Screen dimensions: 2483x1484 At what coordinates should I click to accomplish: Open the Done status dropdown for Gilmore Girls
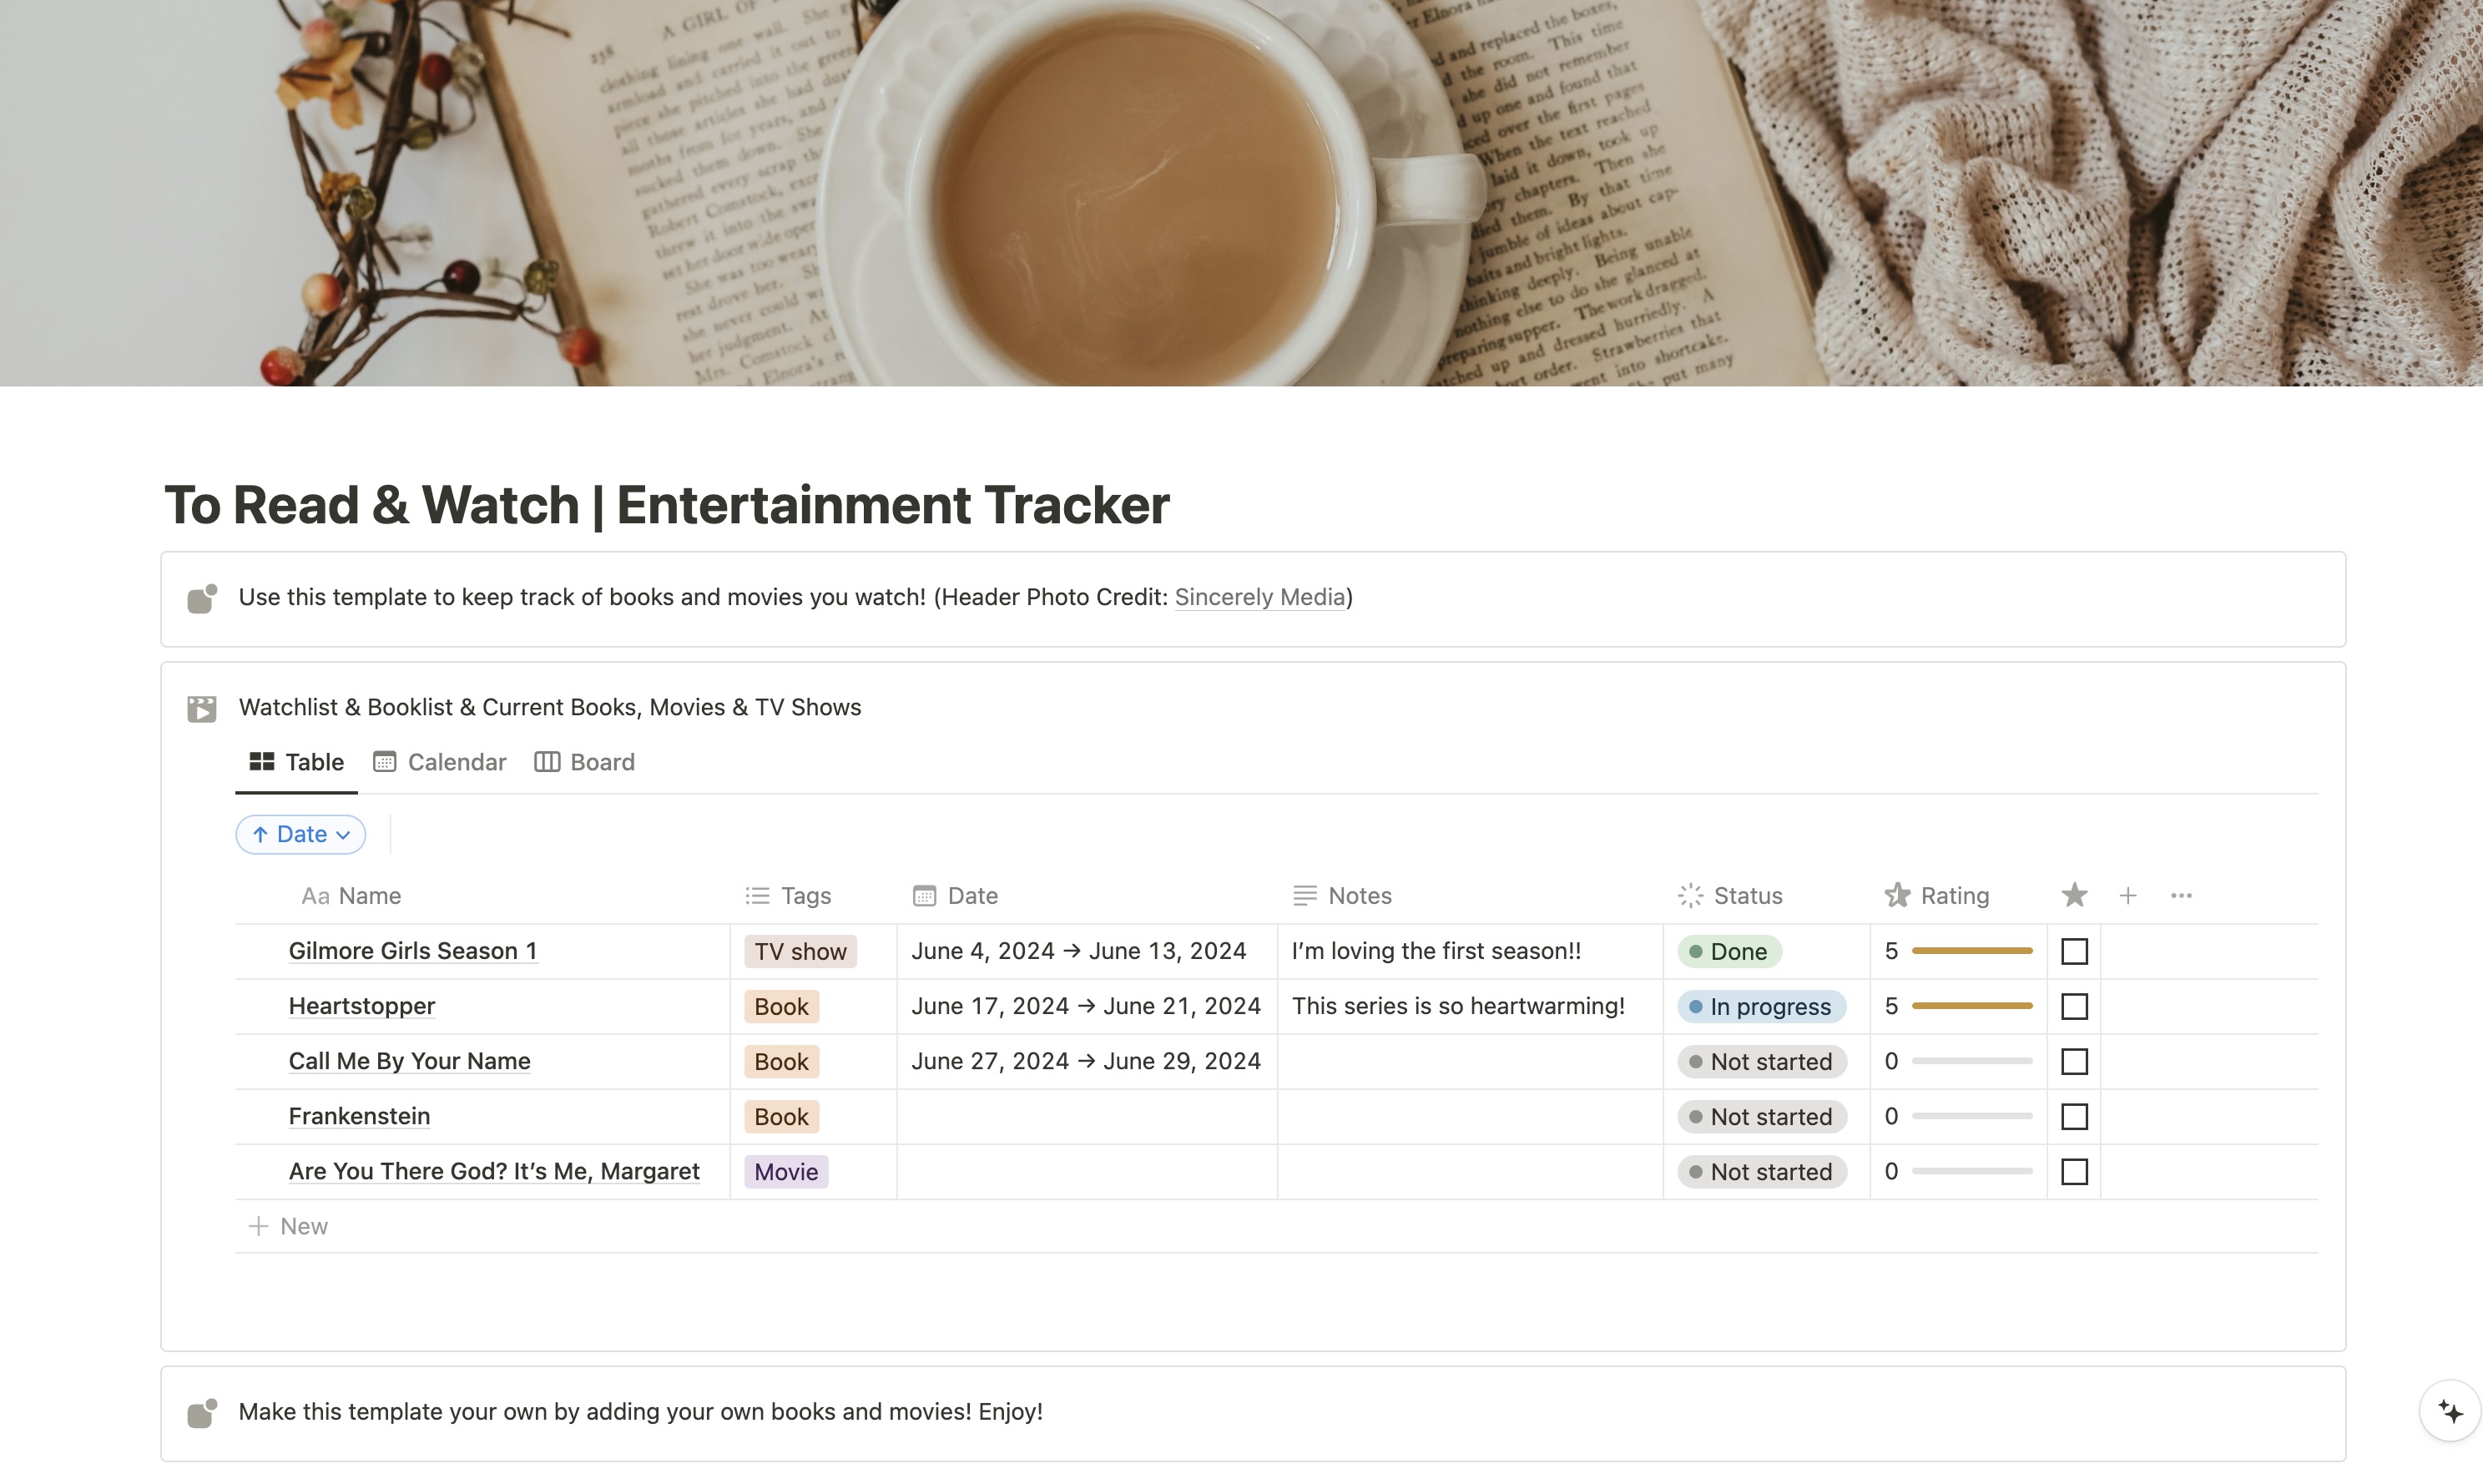click(1729, 951)
